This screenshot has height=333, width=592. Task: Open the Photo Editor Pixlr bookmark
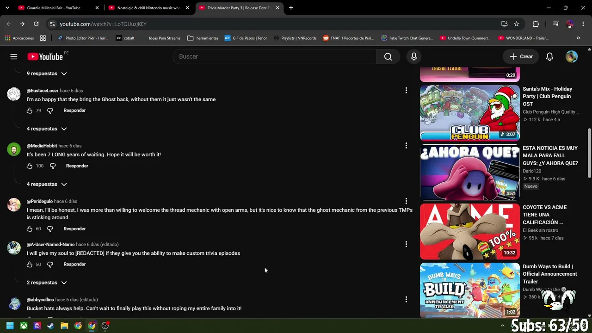click(x=83, y=38)
